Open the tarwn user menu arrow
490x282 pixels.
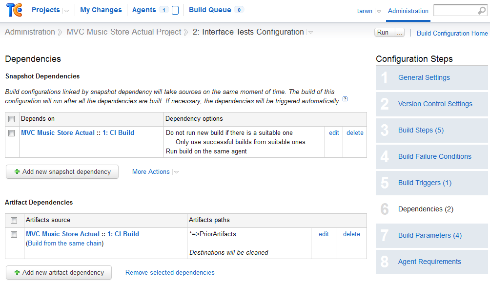(379, 12)
